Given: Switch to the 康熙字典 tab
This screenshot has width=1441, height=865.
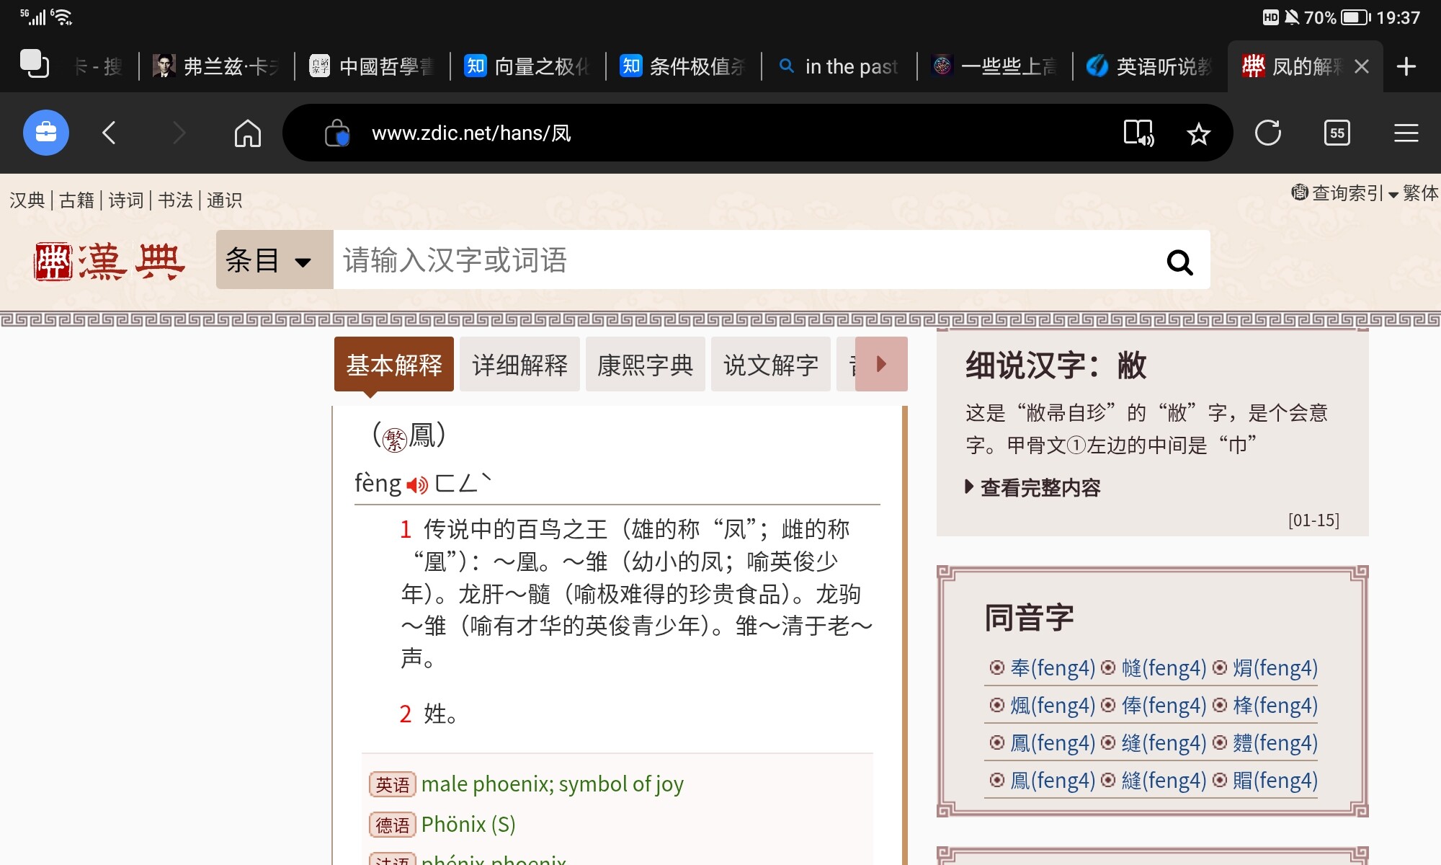Looking at the screenshot, I should 645,365.
